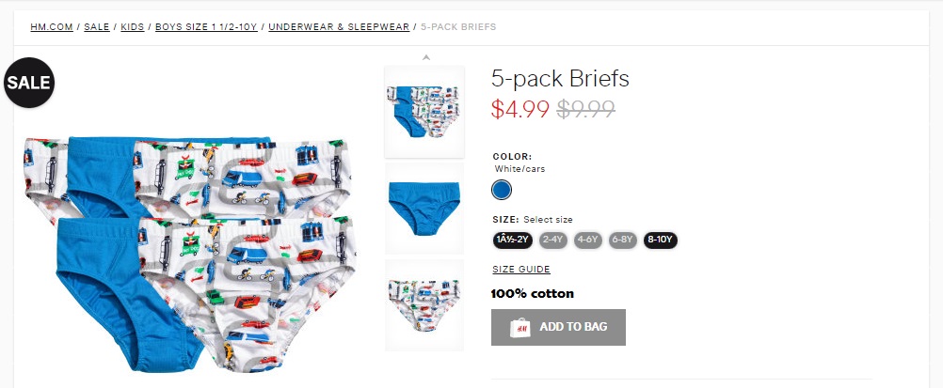
Task: Open Boys Size 1 1/2-10Y breadcrumb
Action: click(205, 26)
